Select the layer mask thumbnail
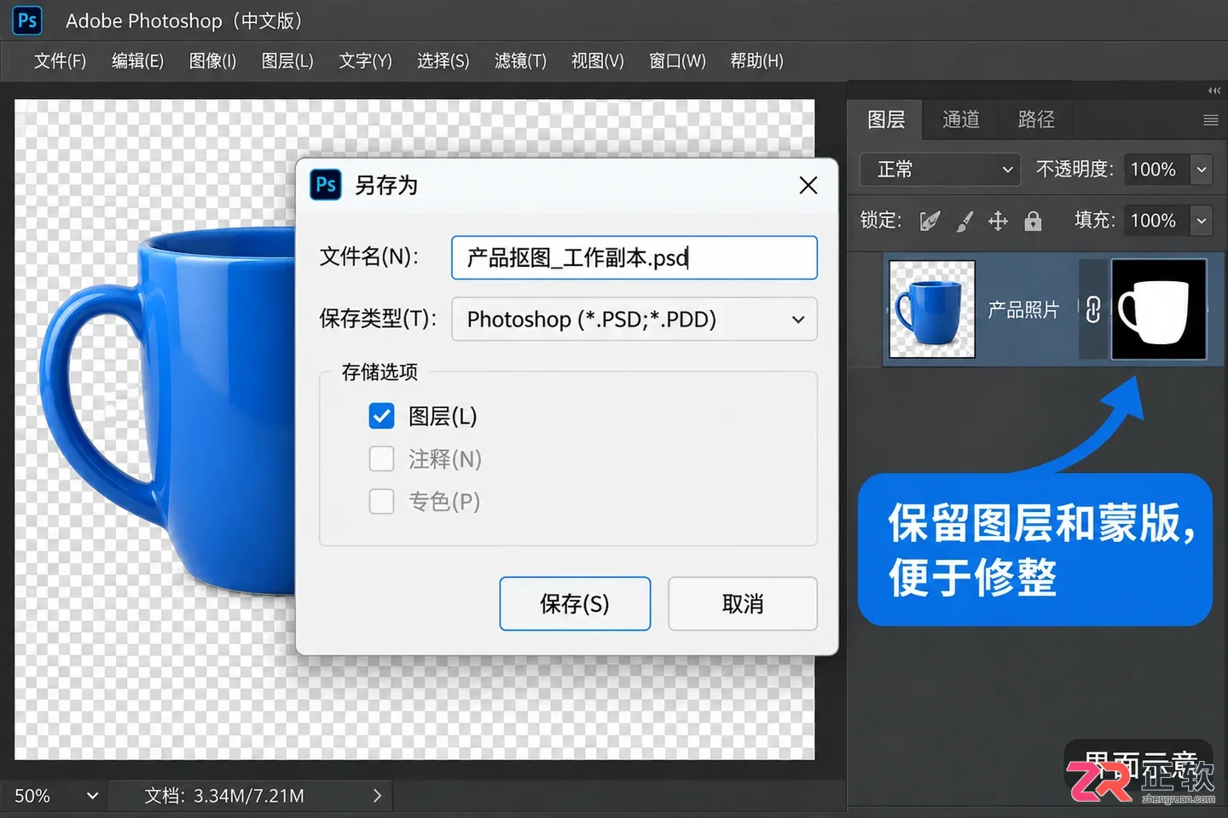 click(x=1159, y=309)
